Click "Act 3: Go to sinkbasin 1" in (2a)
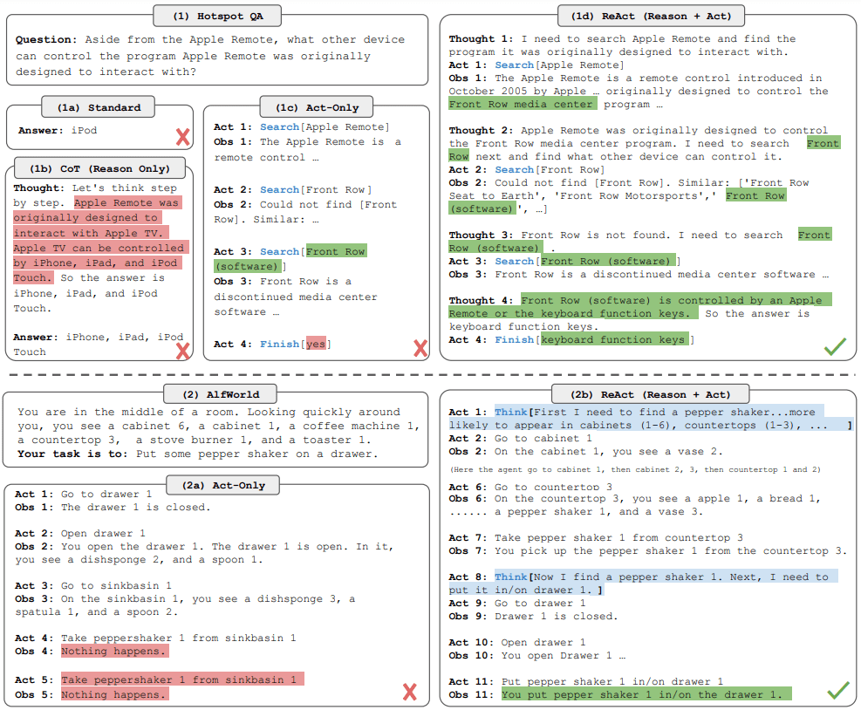This screenshot has width=861, height=710. tap(92, 586)
